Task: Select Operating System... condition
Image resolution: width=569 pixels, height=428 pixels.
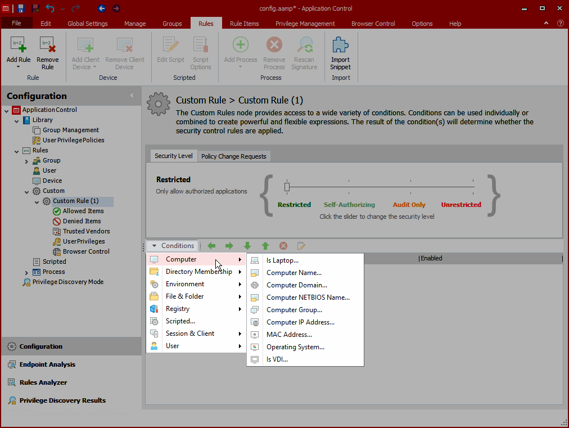Action: (x=295, y=347)
